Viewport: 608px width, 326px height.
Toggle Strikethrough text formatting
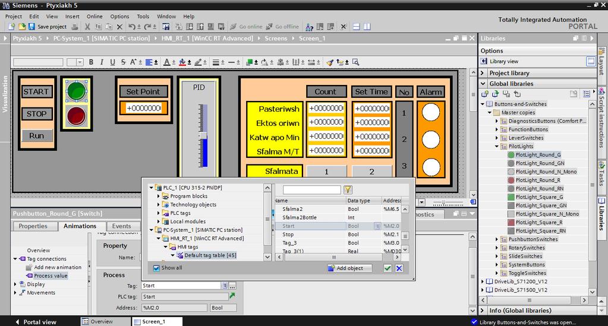click(x=123, y=62)
